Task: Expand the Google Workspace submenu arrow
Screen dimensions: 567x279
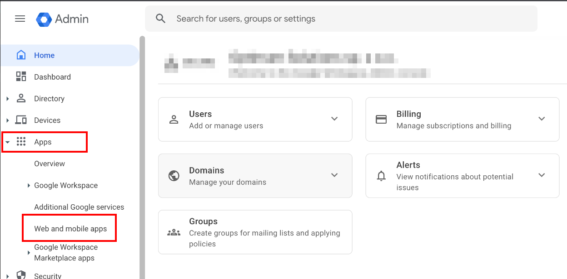Action: click(x=29, y=186)
